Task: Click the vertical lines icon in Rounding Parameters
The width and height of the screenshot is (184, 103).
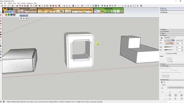Action: coord(70,11)
